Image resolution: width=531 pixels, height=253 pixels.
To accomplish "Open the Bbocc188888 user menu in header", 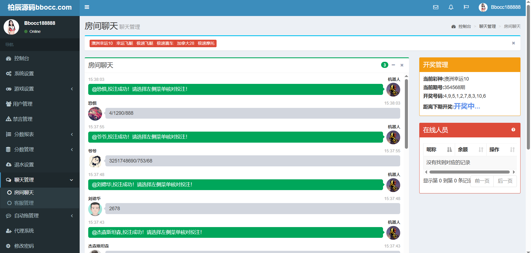I will coord(499,7).
